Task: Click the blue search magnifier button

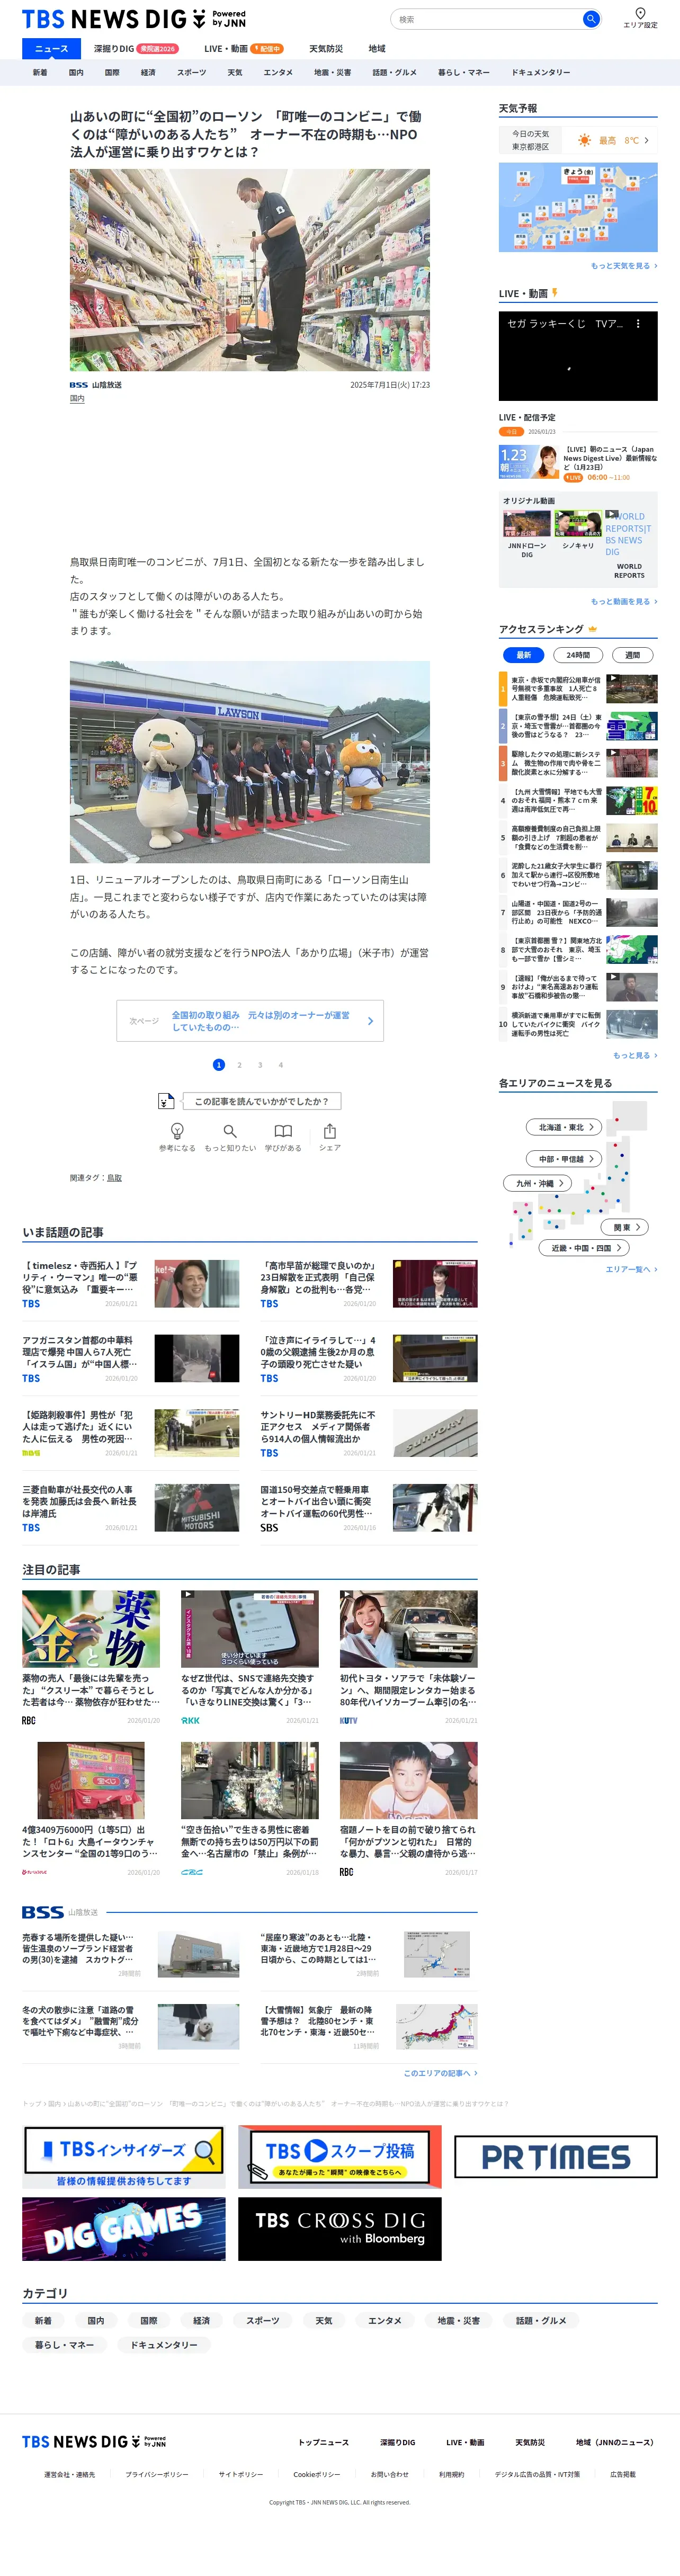Action: pos(591,19)
